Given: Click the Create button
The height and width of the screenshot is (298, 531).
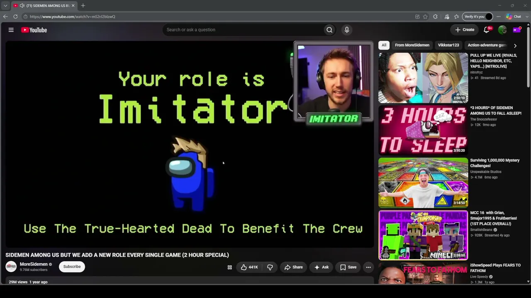Looking at the screenshot, I should tap(465, 30).
